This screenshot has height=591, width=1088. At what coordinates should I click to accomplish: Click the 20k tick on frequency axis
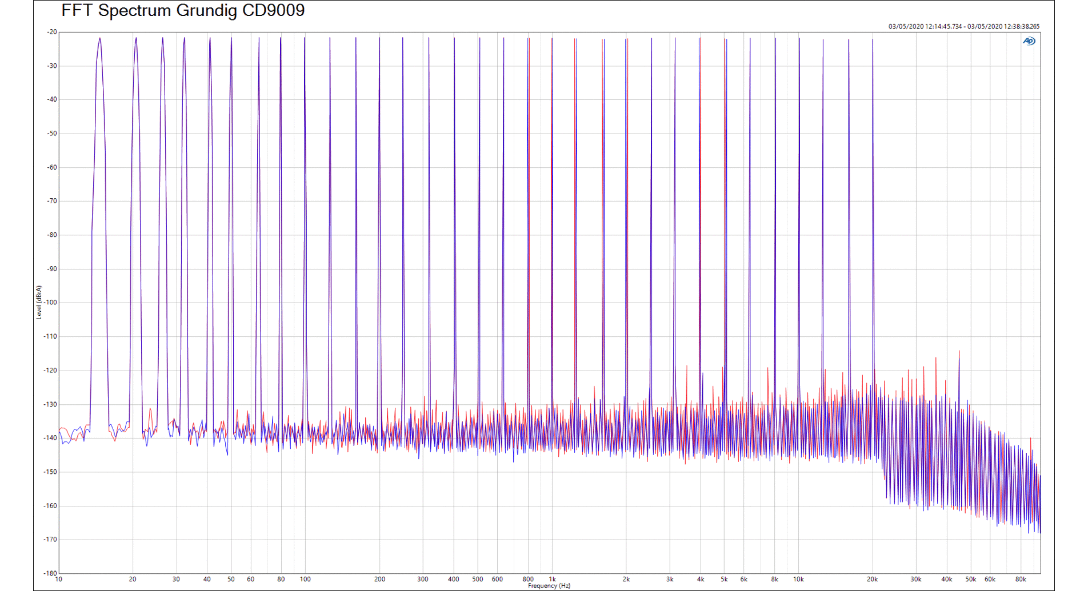(872, 579)
